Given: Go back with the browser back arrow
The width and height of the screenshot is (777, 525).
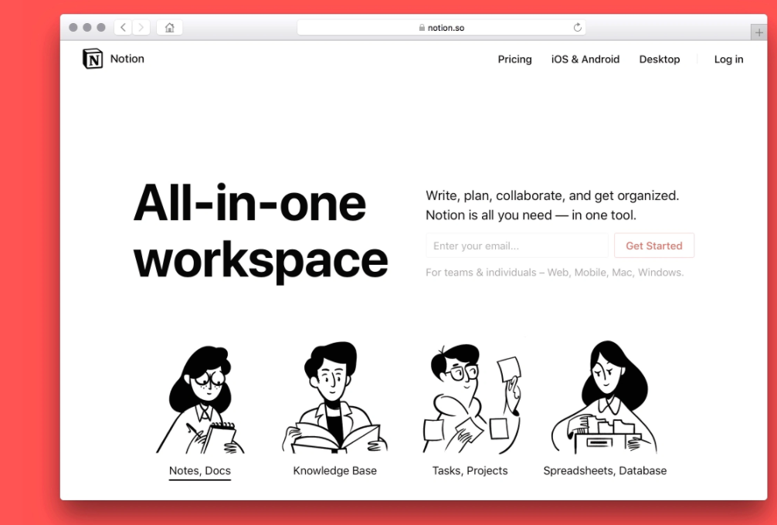Looking at the screenshot, I should coord(123,27).
